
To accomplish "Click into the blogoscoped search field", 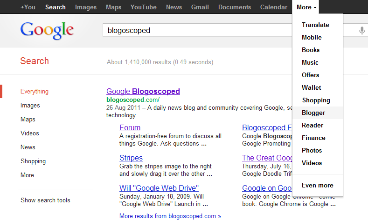I will pyautogui.click(x=196, y=31).
